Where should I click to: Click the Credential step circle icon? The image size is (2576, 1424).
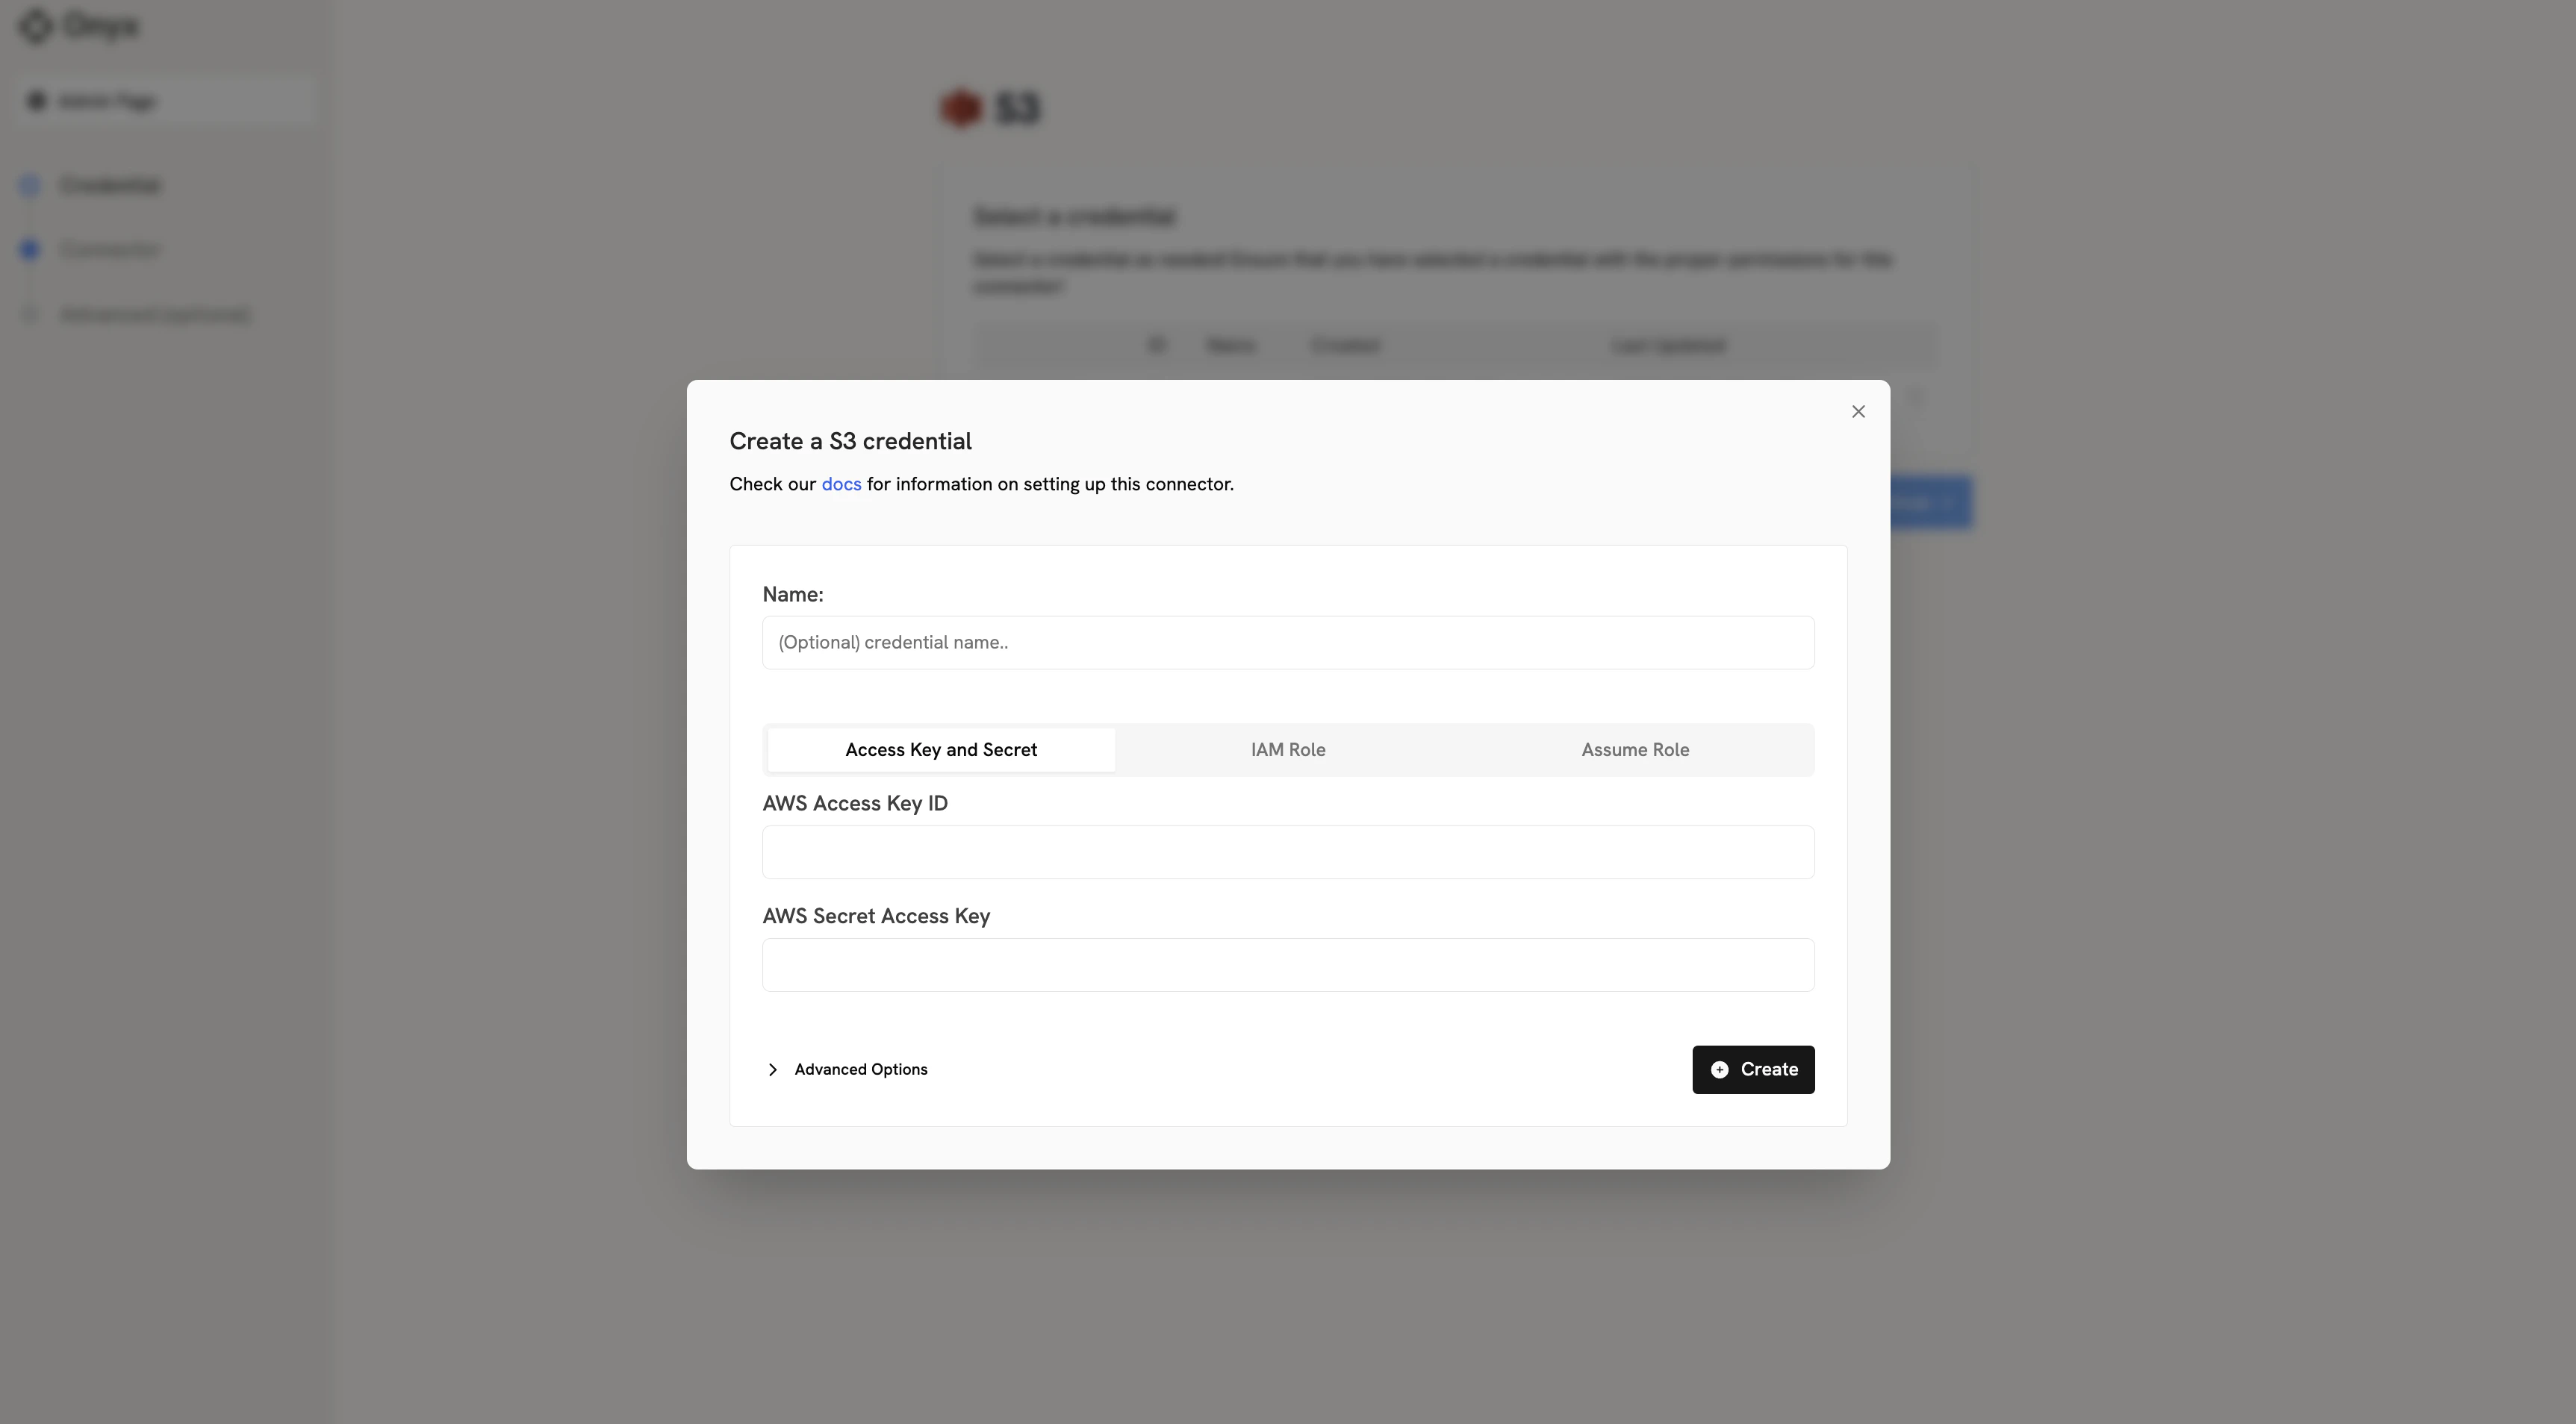(29, 185)
